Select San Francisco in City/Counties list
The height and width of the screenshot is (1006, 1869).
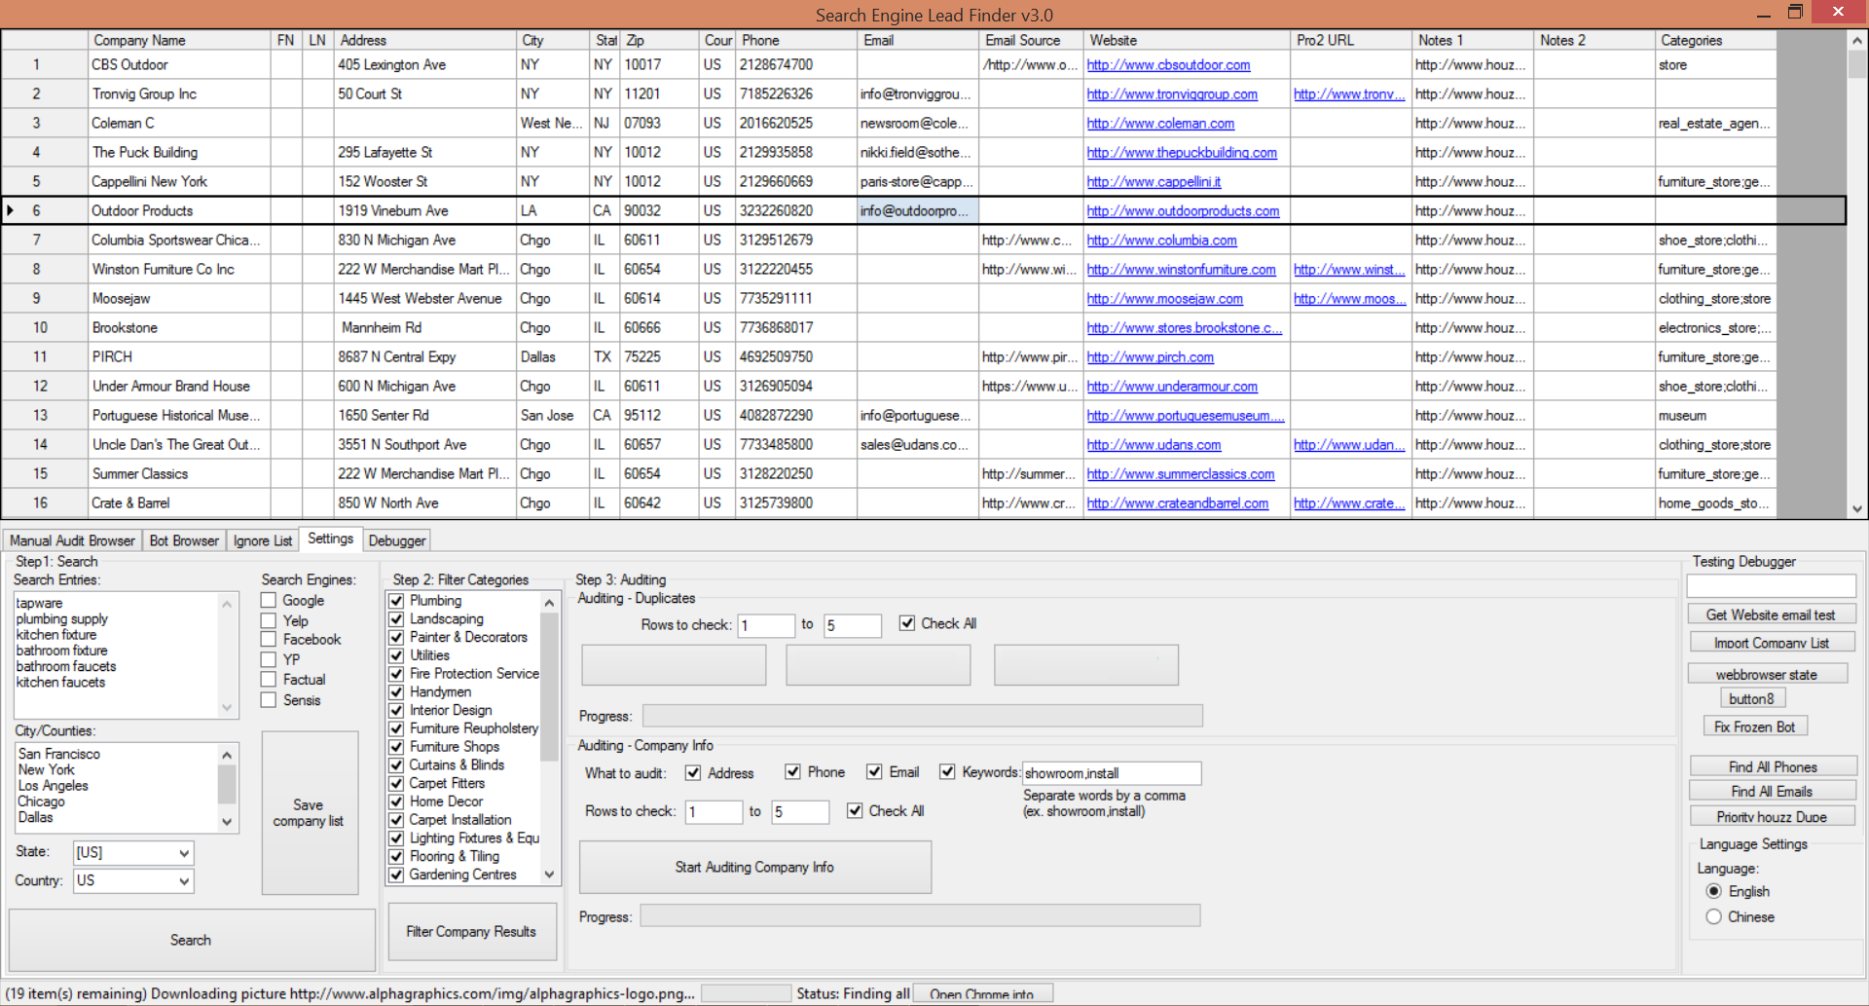[59, 754]
